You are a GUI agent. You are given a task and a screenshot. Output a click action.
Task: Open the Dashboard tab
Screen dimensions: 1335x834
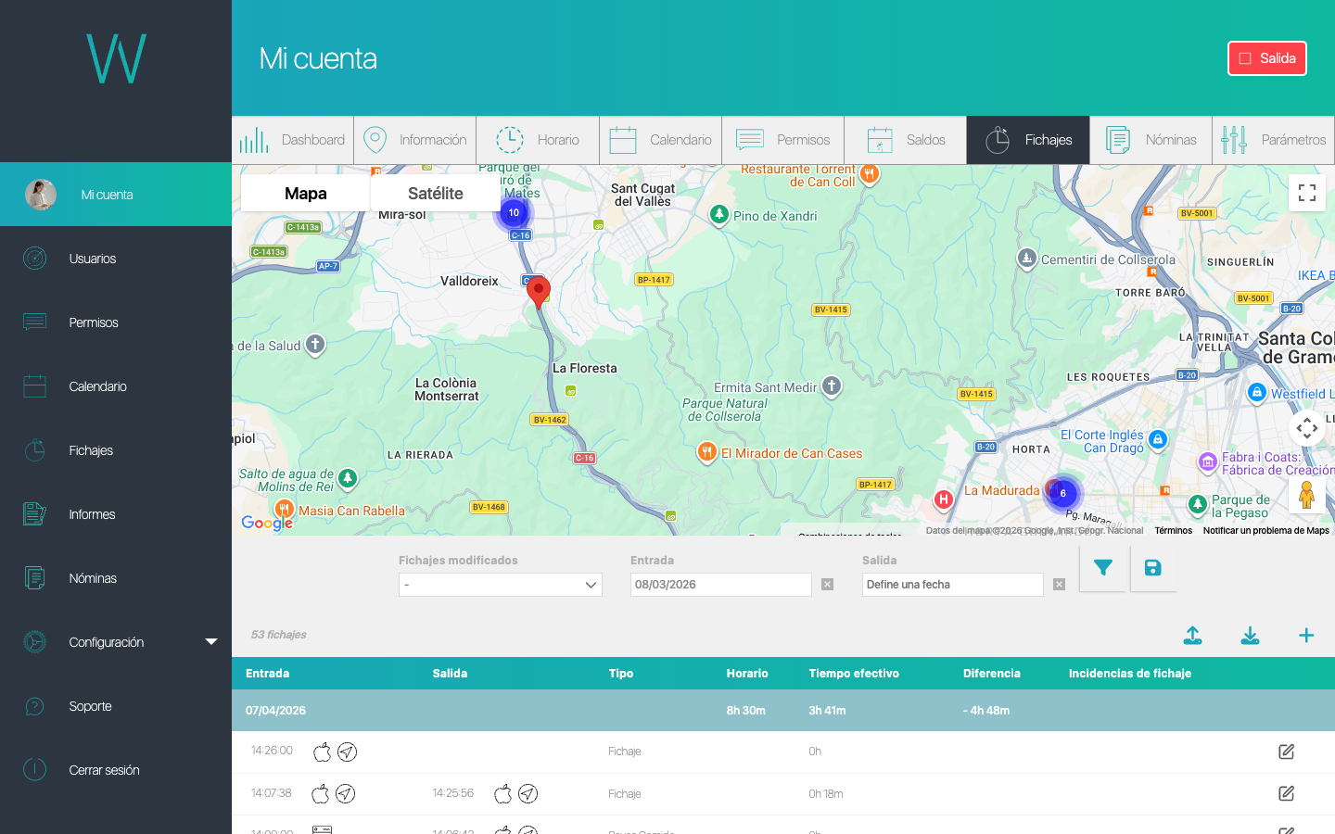tap(293, 140)
